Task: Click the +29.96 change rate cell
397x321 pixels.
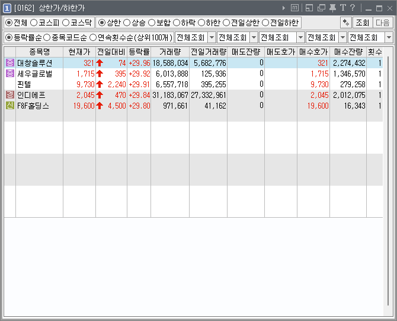Action: 139,63
